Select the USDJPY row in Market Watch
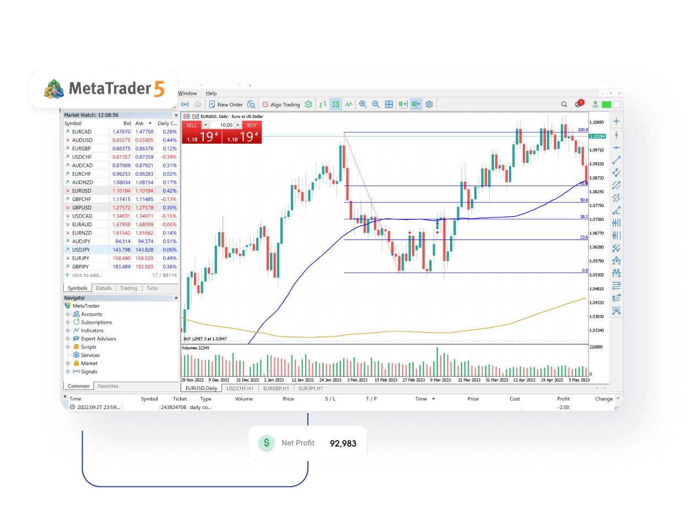This screenshot has width=688, height=511. pos(121,249)
